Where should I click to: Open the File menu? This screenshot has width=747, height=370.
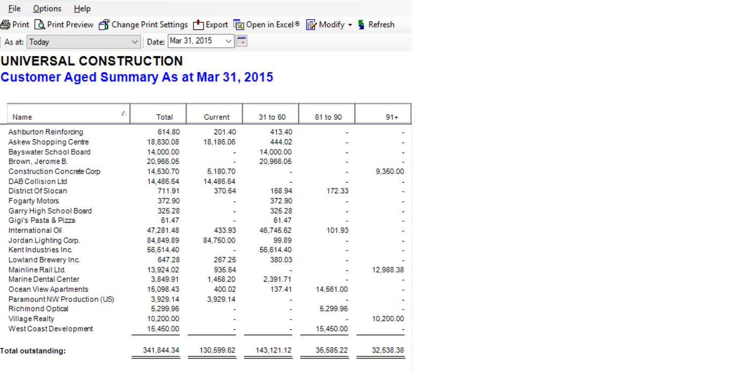[14, 9]
